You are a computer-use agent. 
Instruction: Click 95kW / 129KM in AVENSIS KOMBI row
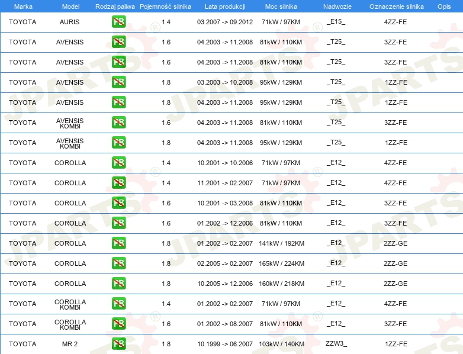click(281, 143)
